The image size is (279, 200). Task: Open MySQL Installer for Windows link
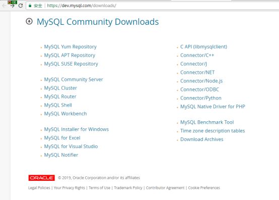(x=77, y=129)
